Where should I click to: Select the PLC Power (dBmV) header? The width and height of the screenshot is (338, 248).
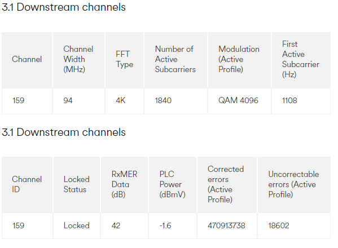[173, 184]
